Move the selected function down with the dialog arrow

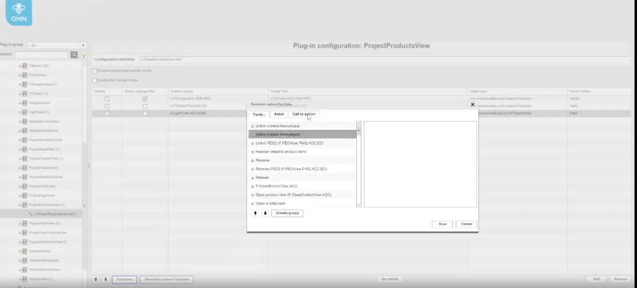265,213
